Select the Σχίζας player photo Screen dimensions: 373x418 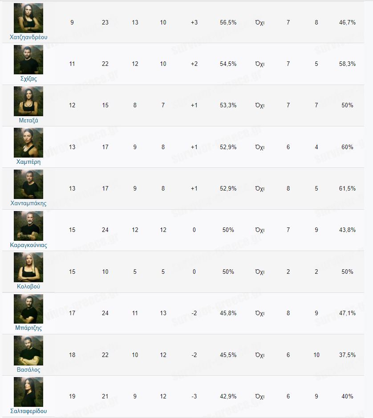(28, 60)
